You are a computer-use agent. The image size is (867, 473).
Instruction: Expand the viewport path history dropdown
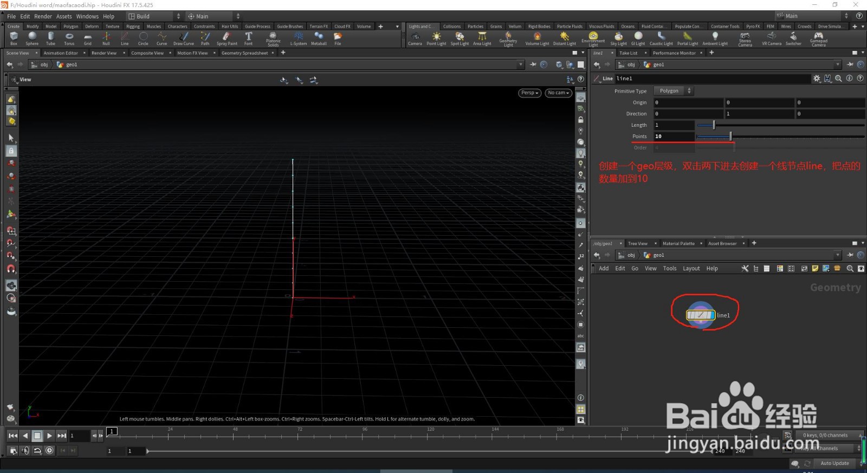pyautogui.click(x=521, y=64)
